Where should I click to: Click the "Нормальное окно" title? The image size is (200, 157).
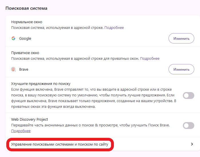pyautogui.click(x=27, y=22)
